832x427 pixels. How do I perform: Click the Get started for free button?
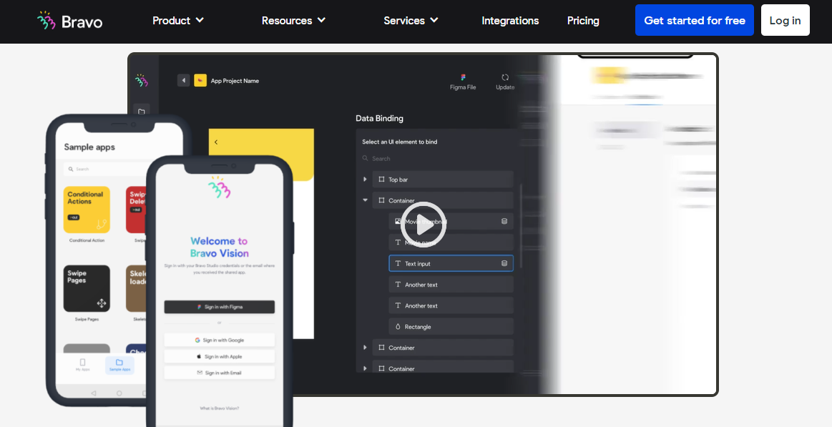pos(694,20)
